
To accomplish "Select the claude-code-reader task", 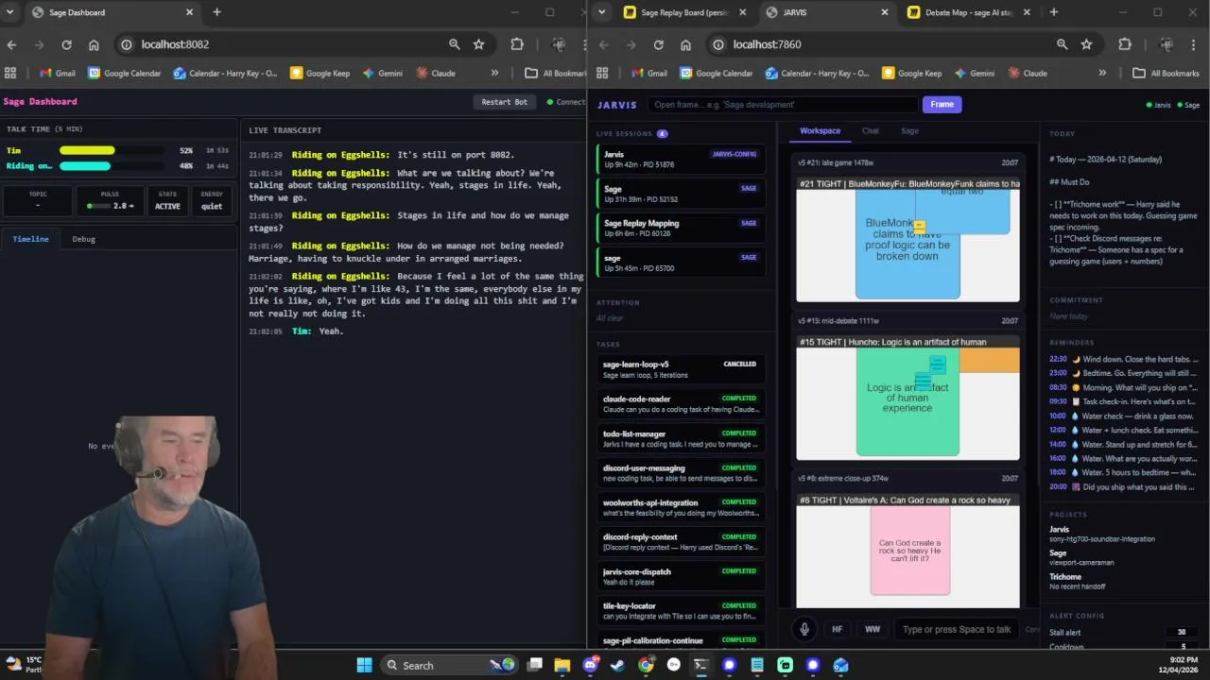I will click(680, 403).
